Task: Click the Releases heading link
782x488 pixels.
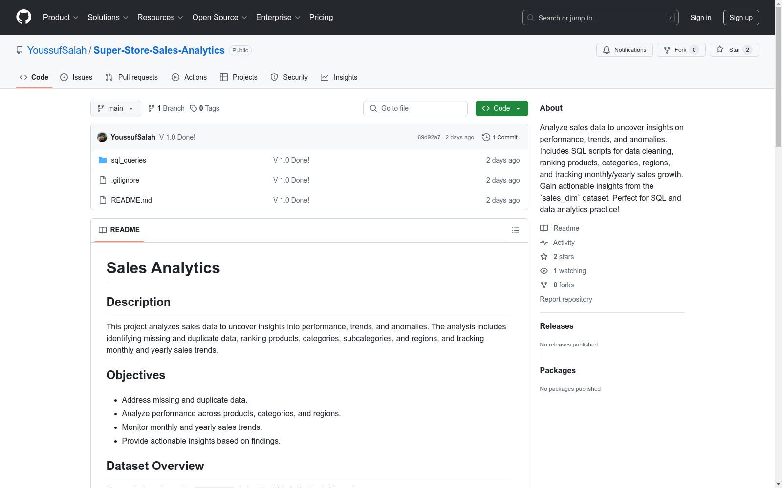Action: click(x=557, y=326)
